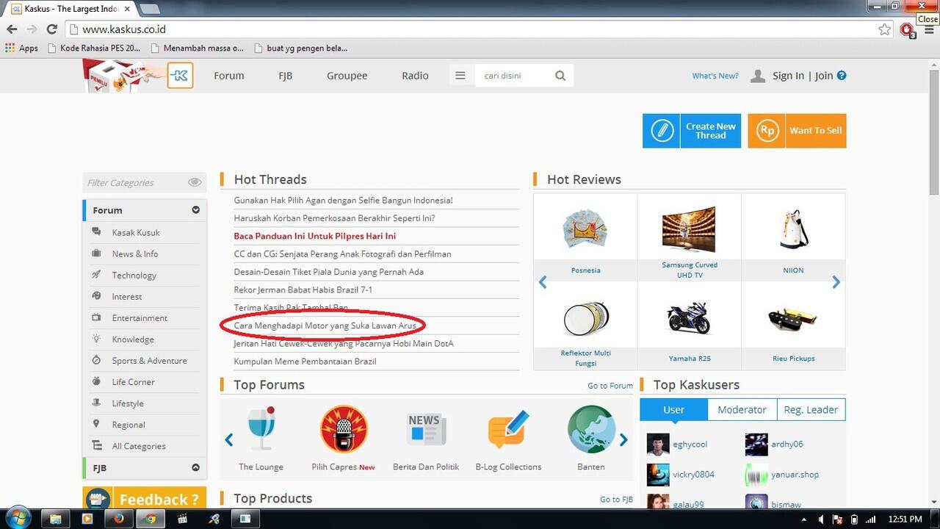The width and height of the screenshot is (940, 529).
Task: Bookmark page with the star icon
Action: tap(885, 29)
